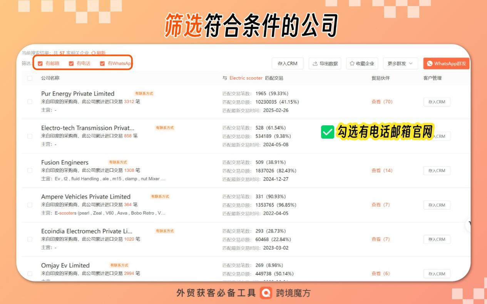
Task: Click import count 2994 for Omjay Ev
Action: (129, 273)
